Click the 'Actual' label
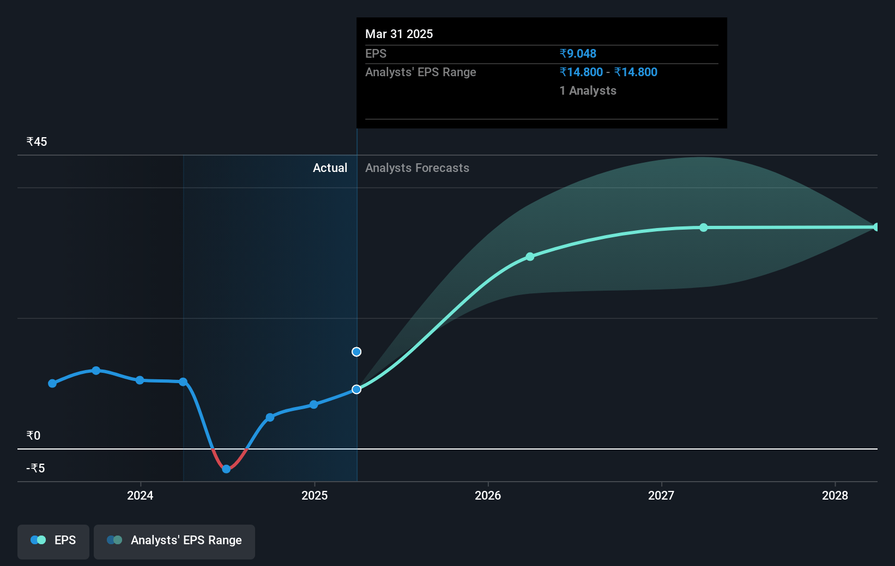This screenshot has height=566, width=895. click(330, 168)
